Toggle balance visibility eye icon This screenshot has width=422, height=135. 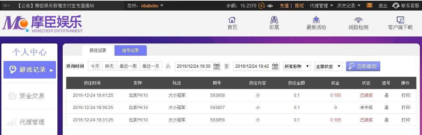[x=270, y=6]
